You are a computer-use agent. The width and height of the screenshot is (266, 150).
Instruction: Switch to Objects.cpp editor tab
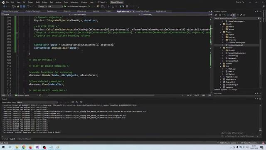(81, 11)
